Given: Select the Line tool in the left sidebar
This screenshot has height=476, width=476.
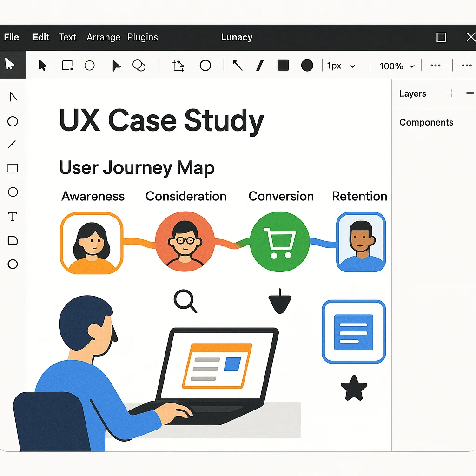Looking at the screenshot, I should tap(13, 145).
